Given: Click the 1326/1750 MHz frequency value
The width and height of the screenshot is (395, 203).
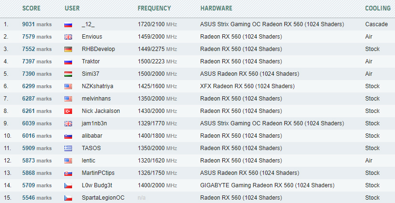Looking at the screenshot, I should pyautogui.click(x=157, y=173).
